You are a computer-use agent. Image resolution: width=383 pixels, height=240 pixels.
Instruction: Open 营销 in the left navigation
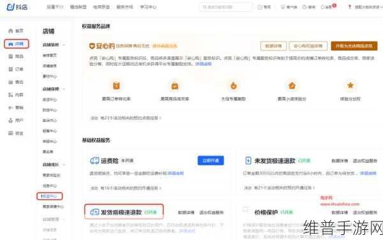(x=16, y=108)
